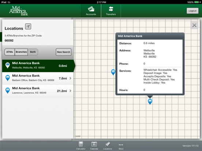Click KS 66092 address line in popup
Viewport: 202px width, 151px height.
[x=150, y=57]
